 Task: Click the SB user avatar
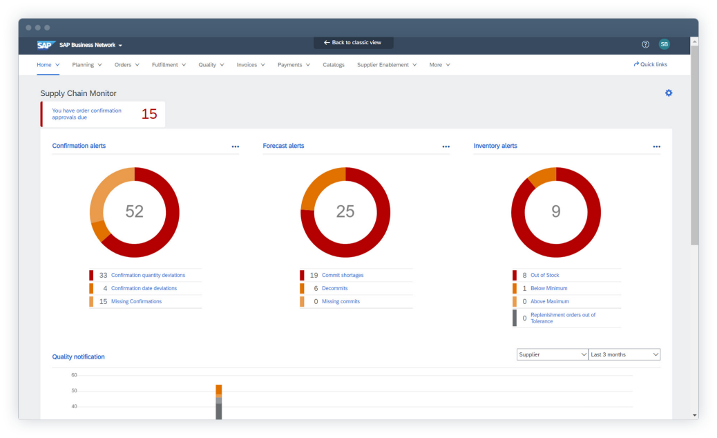pos(664,44)
